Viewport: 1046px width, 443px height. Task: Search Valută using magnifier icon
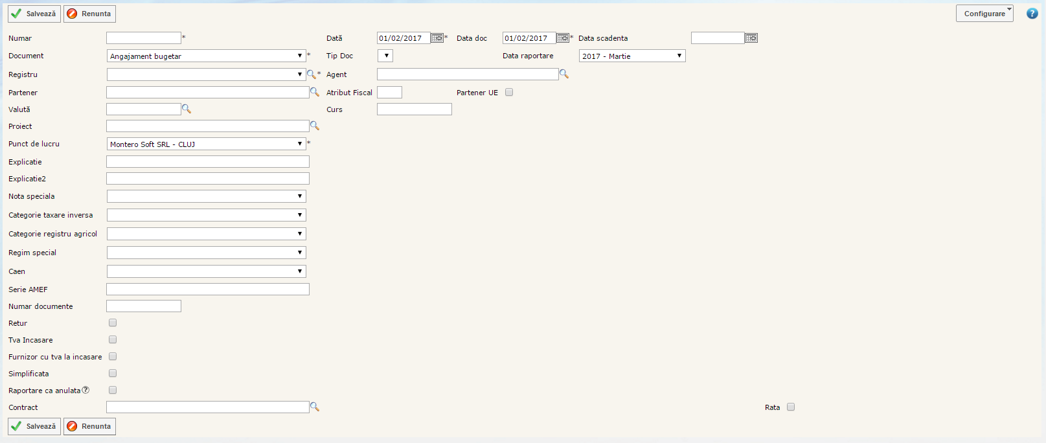pyautogui.click(x=187, y=109)
